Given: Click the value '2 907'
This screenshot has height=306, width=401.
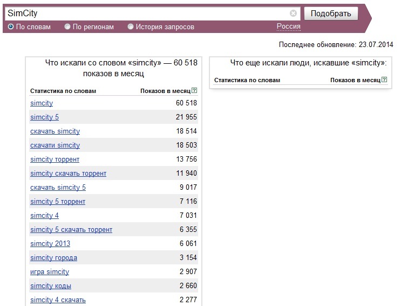Looking at the screenshot, I should coord(188,271).
